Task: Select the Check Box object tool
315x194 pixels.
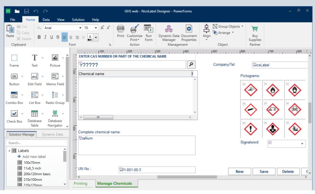Action: click(x=14, y=116)
